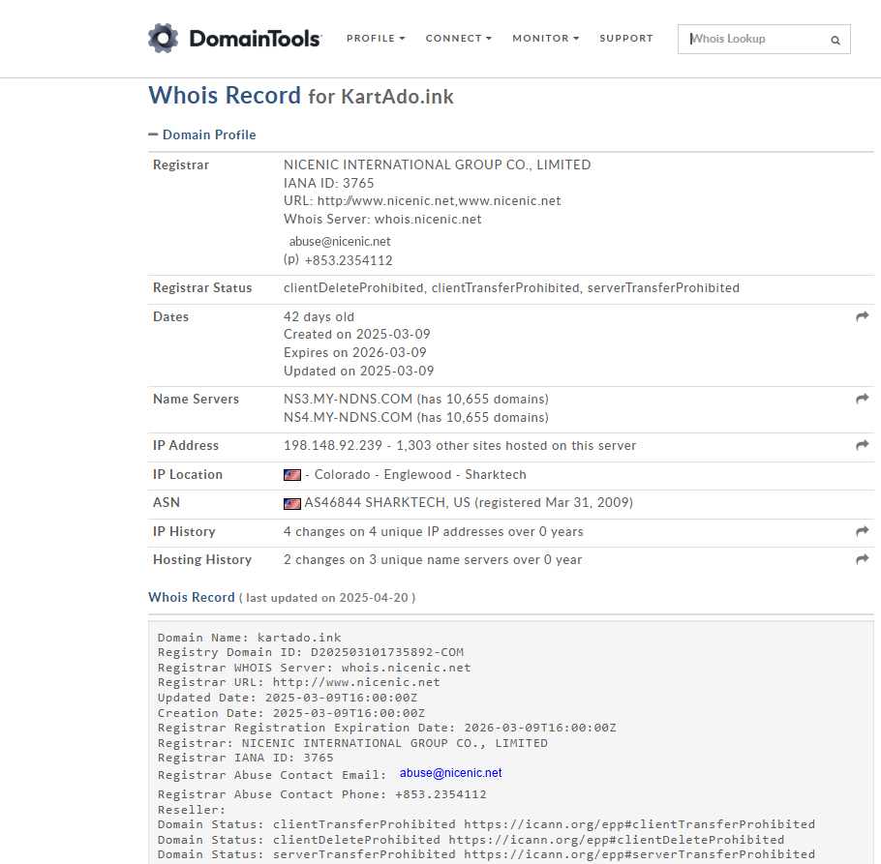Click the abuse@nicenic.net link in raw Whois record
Screen dimensions: 881x864
point(450,773)
